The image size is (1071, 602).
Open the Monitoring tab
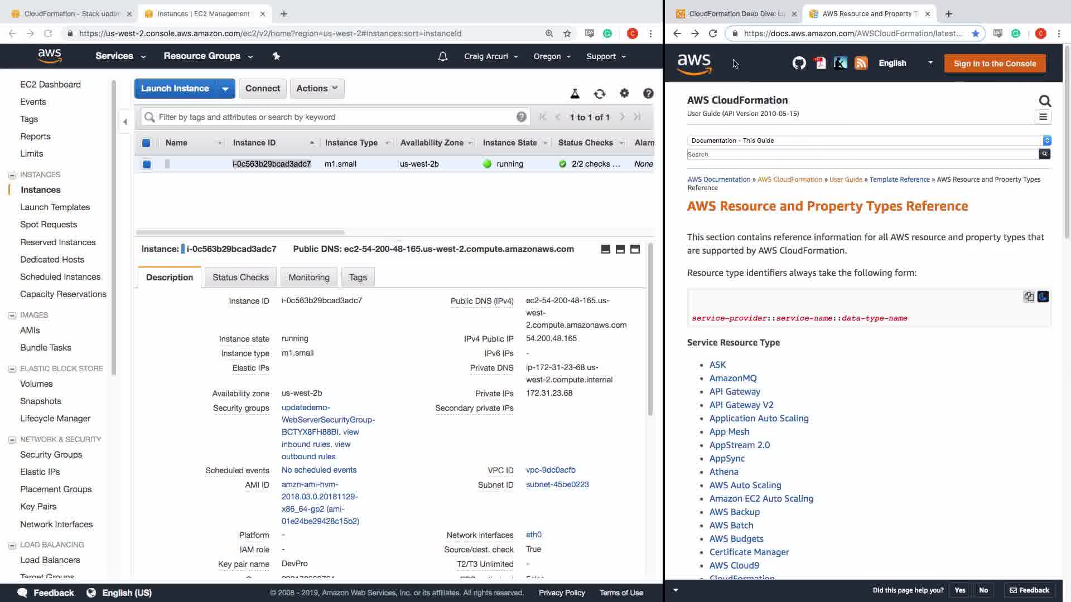[x=308, y=277]
